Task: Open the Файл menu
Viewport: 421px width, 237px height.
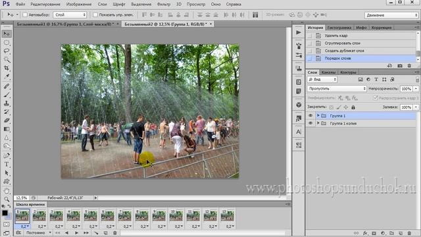Action: (x=20, y=5)
